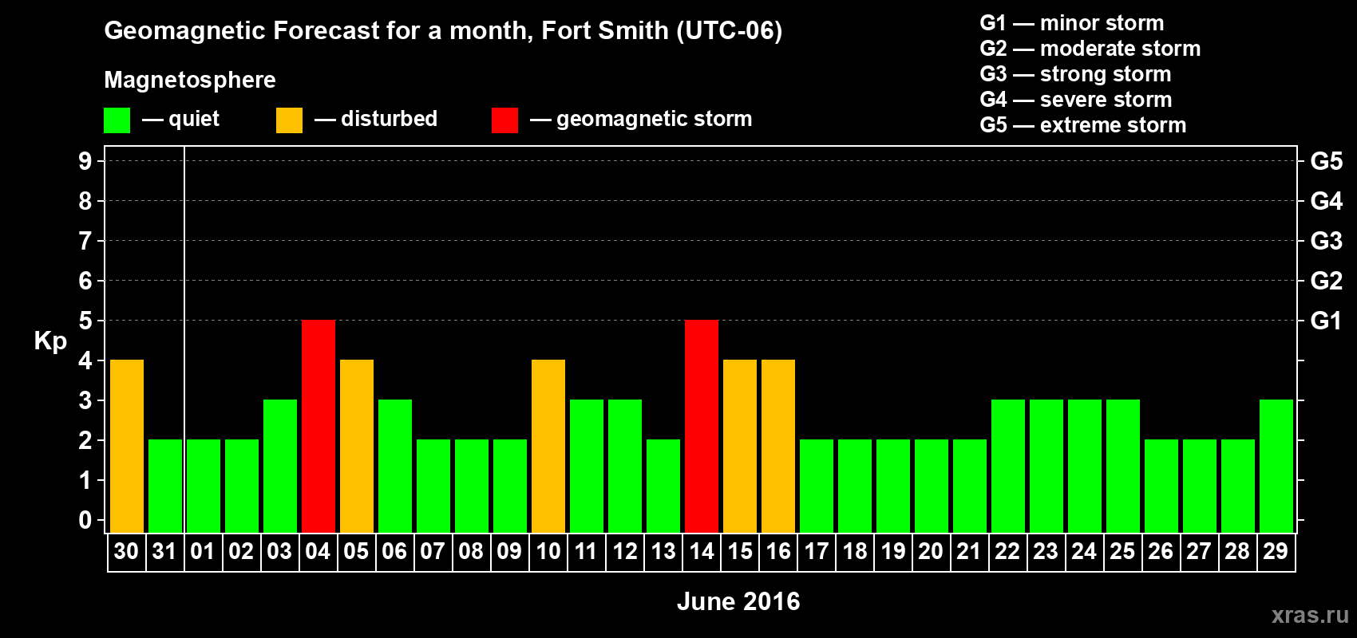
Task: Click the 'G4 — severe storm' legend line
Action: pyautogui.click(x=1076, y=100)
